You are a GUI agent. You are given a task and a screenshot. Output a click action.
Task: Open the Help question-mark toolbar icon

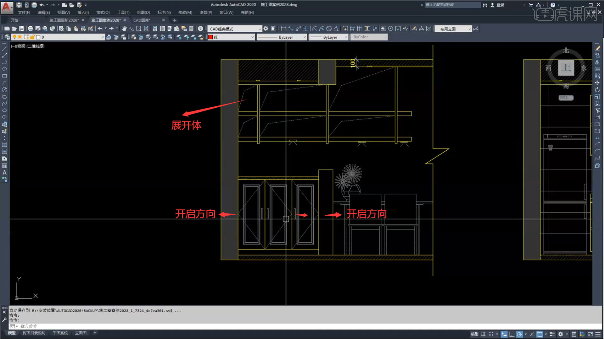(200, 29)
